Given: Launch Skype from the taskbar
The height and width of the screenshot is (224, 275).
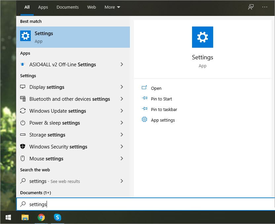Looking at the screenshot, I should [x=58, y=217].
